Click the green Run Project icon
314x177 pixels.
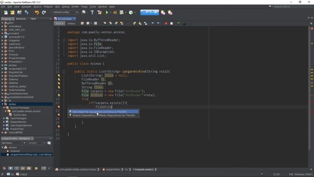coord(107,12)
